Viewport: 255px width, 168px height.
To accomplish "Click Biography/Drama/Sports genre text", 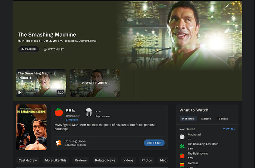I will (81, 41).
